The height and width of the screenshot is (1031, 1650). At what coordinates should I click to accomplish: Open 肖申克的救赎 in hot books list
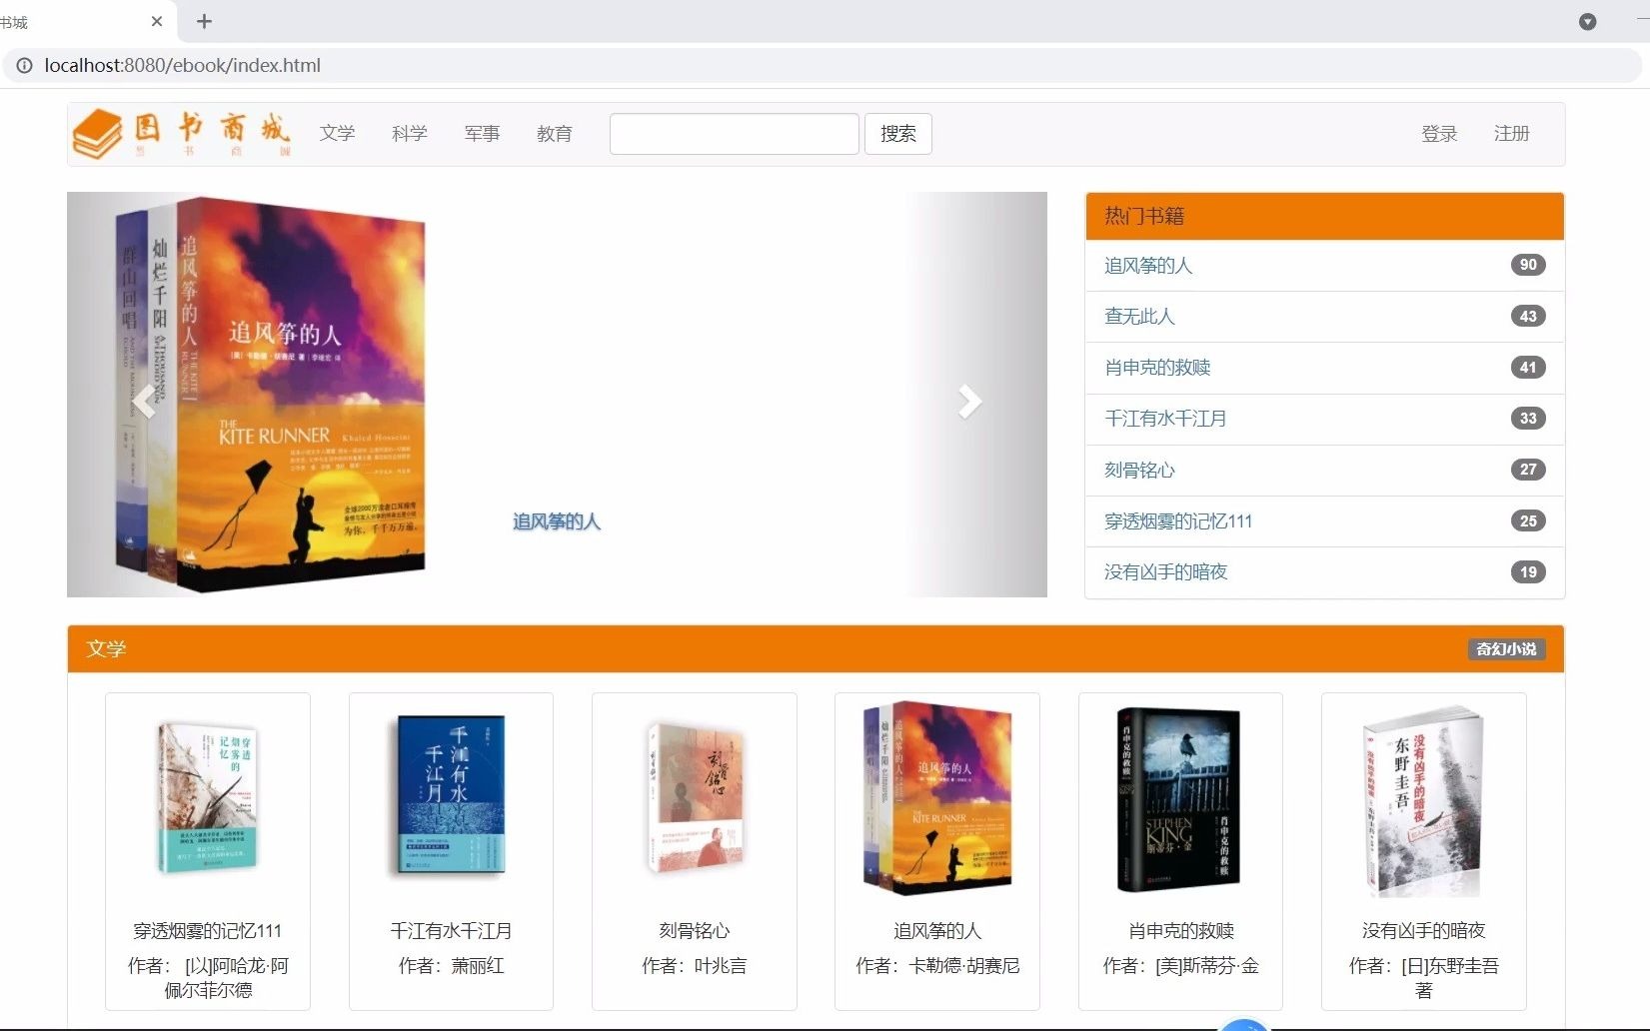point(1157,368)
